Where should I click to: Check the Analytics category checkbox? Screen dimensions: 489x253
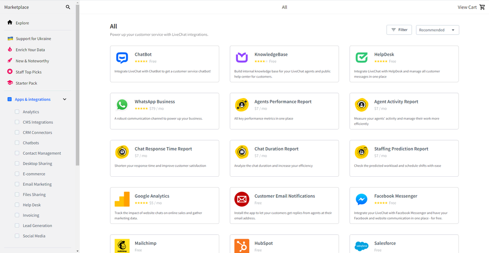click(x=17, y=111)
